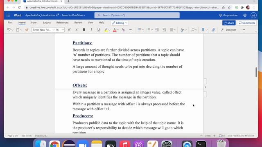Switch to the Review tab
The width and height of the screenshot is (262, 147).
click(78, 22)
